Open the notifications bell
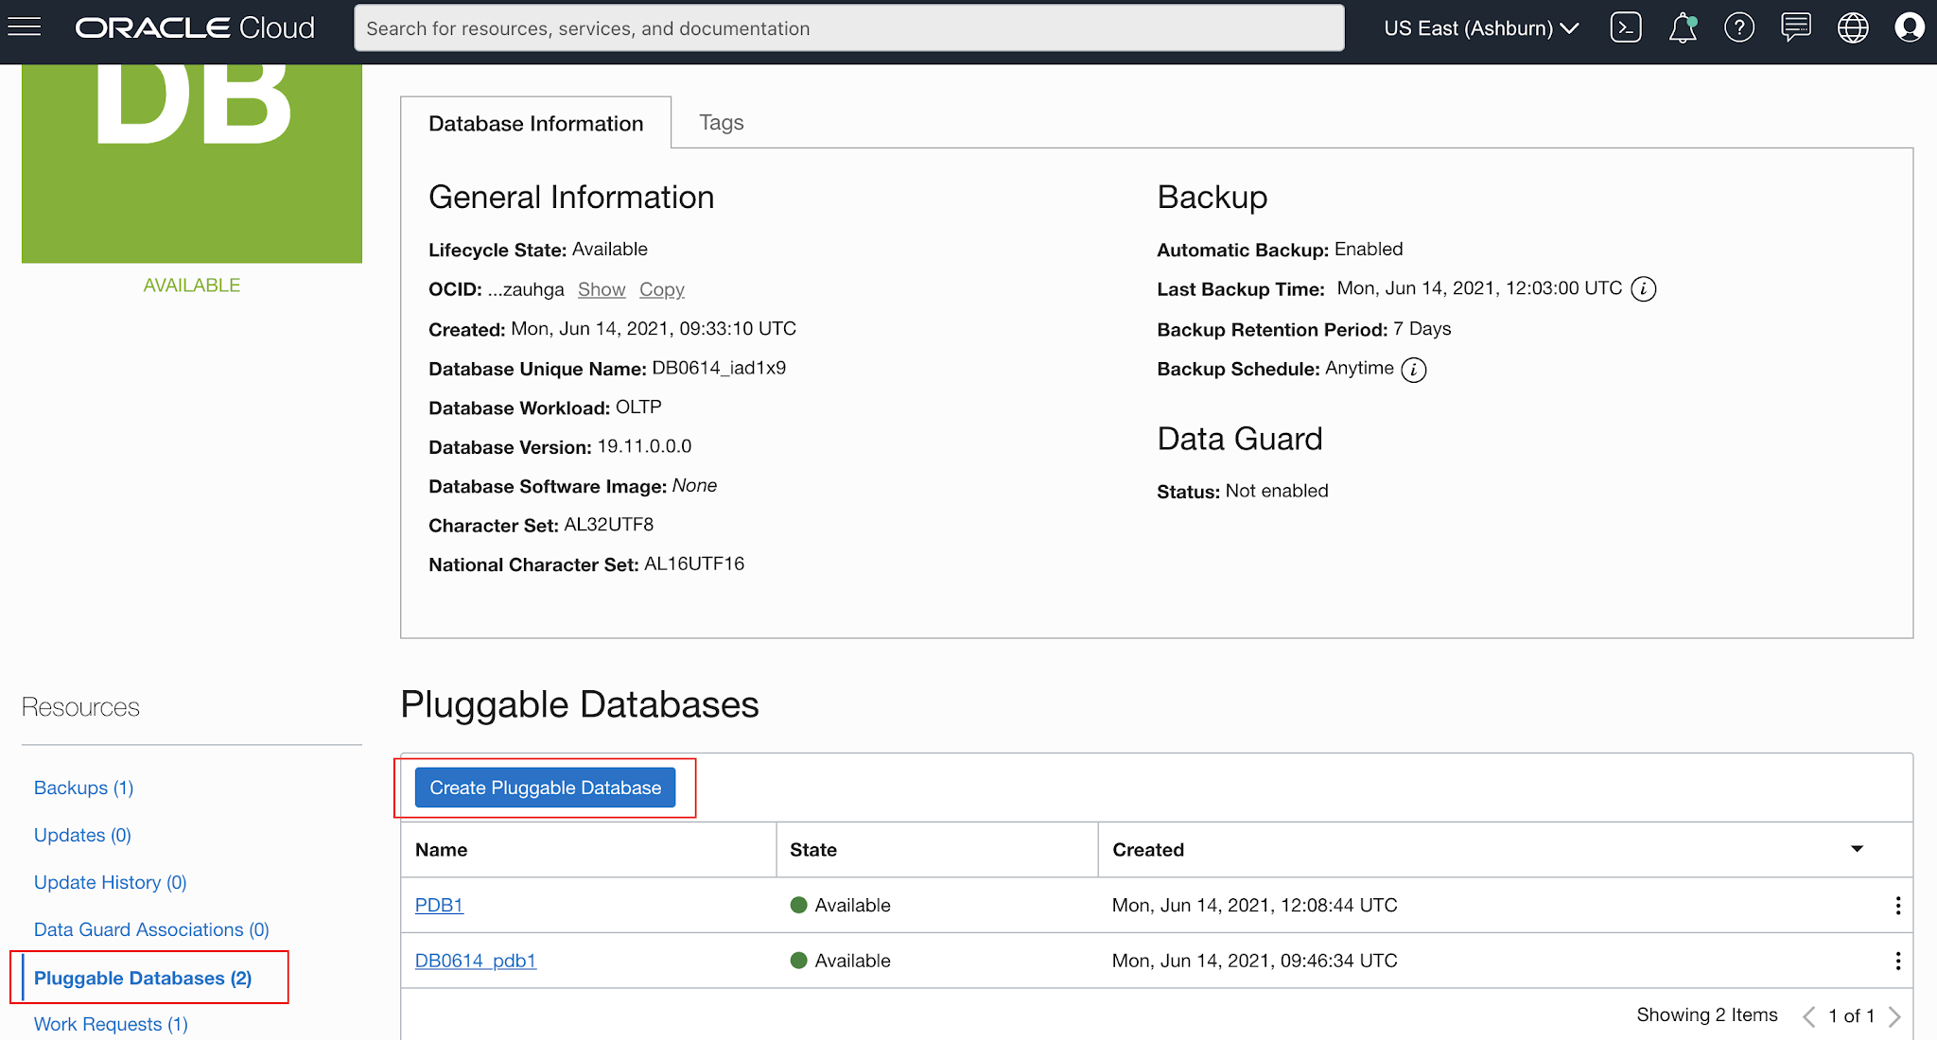The image size is (1937, 1040). (x=1683, y=27)
